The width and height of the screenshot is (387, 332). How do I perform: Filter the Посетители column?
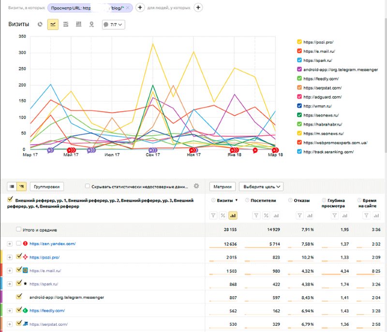coord(256,215)
